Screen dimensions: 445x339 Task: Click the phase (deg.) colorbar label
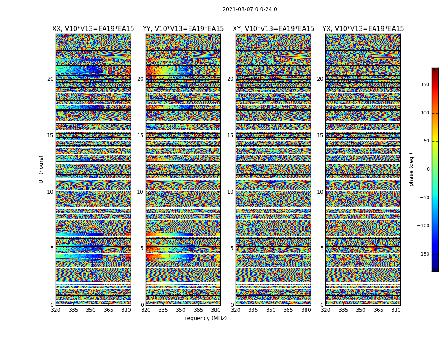(x=411, y=169)
